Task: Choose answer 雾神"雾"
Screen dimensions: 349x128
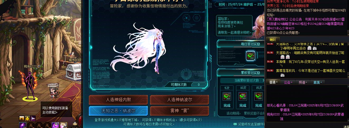Action: coord(179,111)
